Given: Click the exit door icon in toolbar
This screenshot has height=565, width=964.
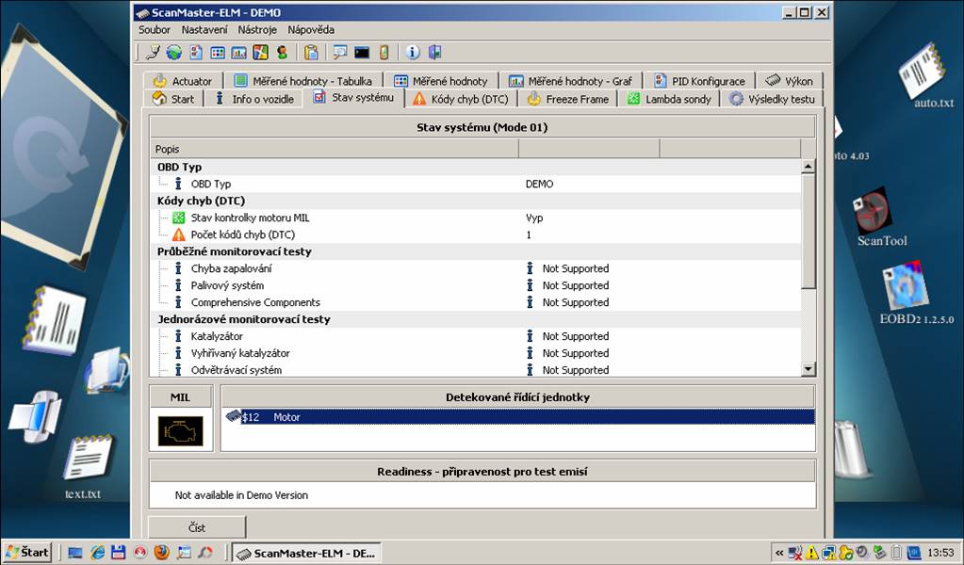Looking at the screenshot, I should [434, 53].
